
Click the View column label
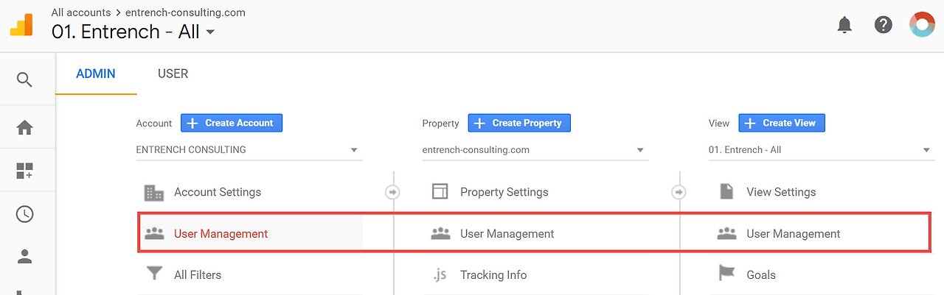pos(719,124)
